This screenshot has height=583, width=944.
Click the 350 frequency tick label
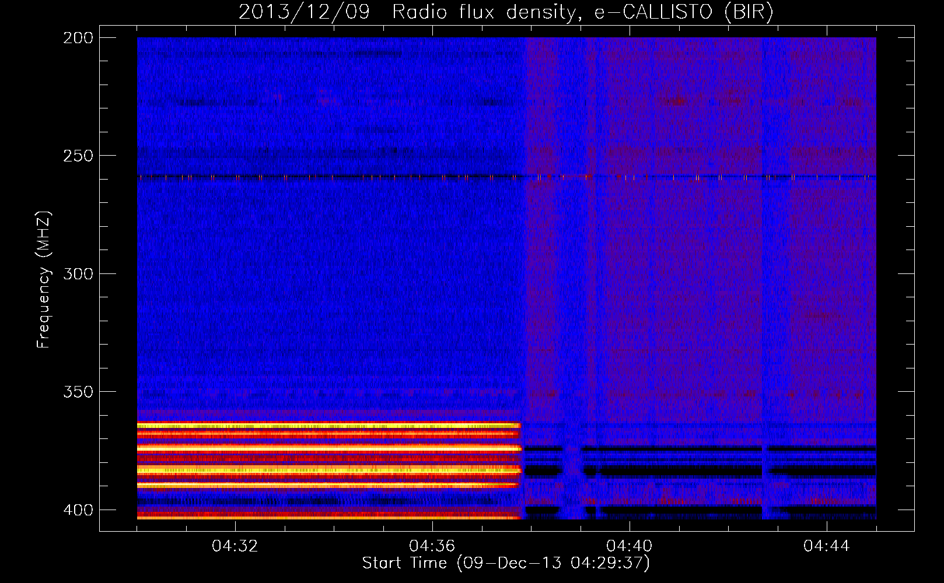coord(78,392)
